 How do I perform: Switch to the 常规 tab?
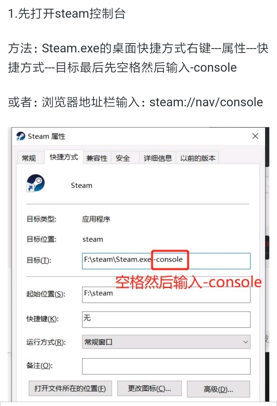(x=29, y=158)
